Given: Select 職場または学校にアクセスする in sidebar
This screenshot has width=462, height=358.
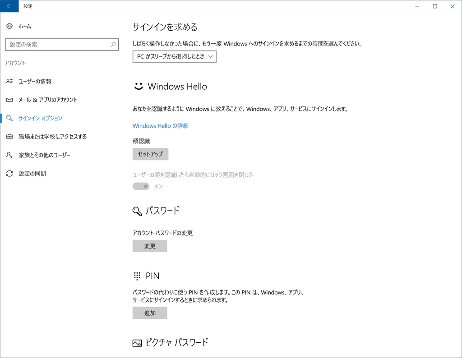Looking at the screenshot, I should [53, 137].
